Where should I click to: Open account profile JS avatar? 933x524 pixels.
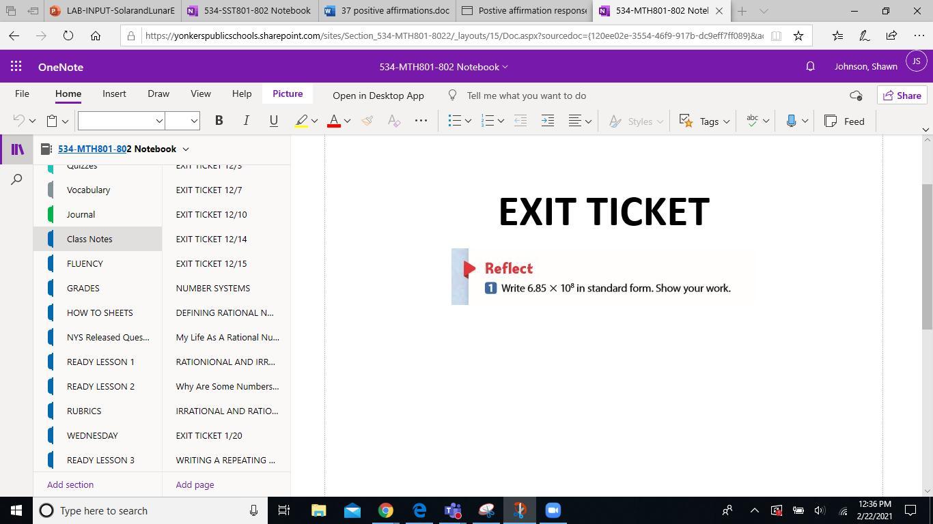click(916, 61)
